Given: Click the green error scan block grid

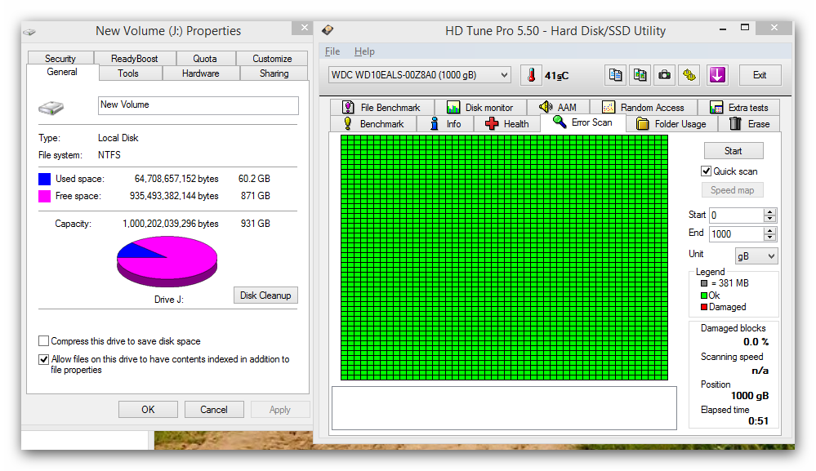Looking at the screenshot, I should (x=504, y=258).
